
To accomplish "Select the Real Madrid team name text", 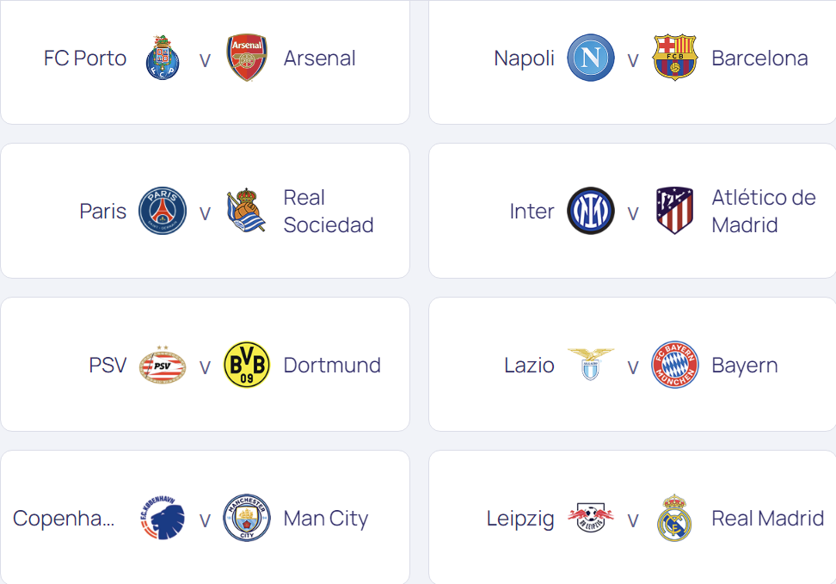I will tap(767, 519).
